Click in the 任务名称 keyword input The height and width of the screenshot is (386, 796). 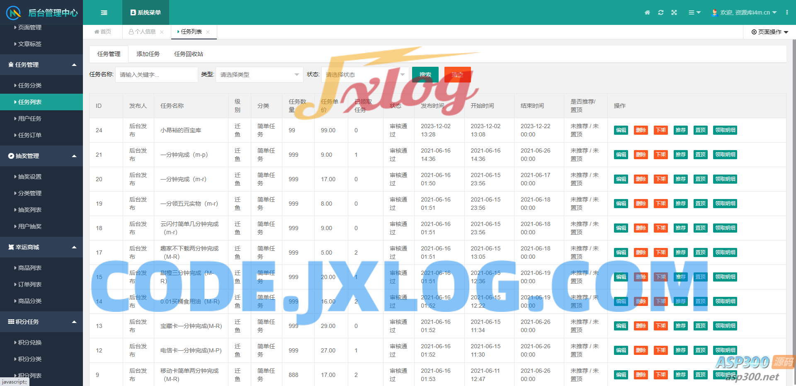(156, 75)
